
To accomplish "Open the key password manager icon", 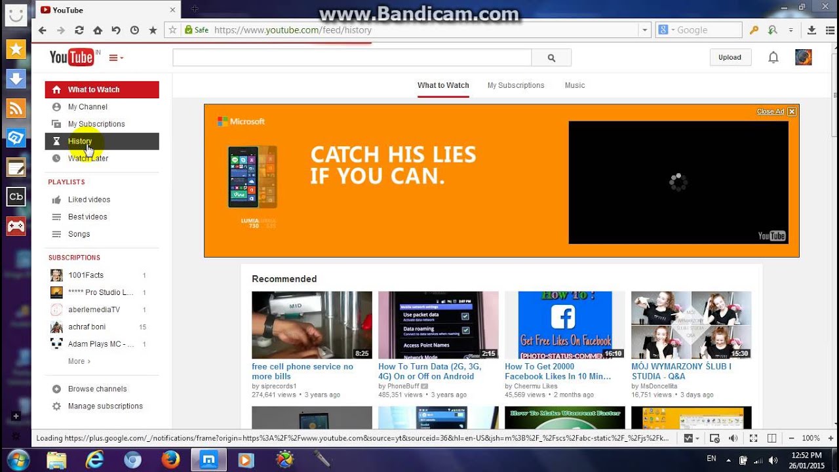I will (754, 30).
